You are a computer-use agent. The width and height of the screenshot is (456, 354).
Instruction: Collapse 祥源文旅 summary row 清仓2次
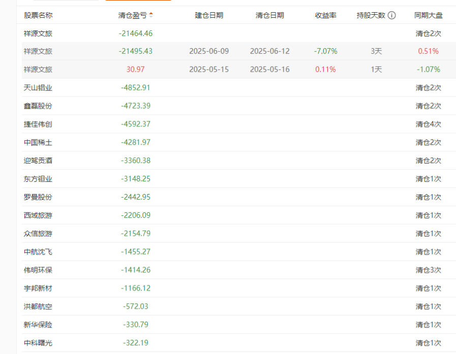pos(429,34)
